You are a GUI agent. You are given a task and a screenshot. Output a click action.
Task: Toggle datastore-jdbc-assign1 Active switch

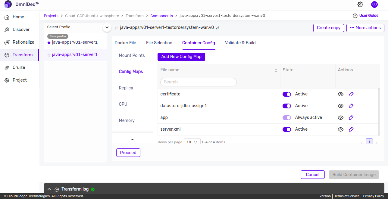[x=287, y=106]
